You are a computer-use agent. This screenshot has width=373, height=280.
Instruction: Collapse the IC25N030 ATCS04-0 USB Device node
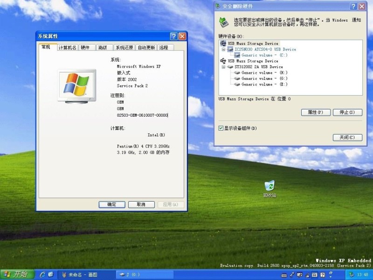[223, 49]
